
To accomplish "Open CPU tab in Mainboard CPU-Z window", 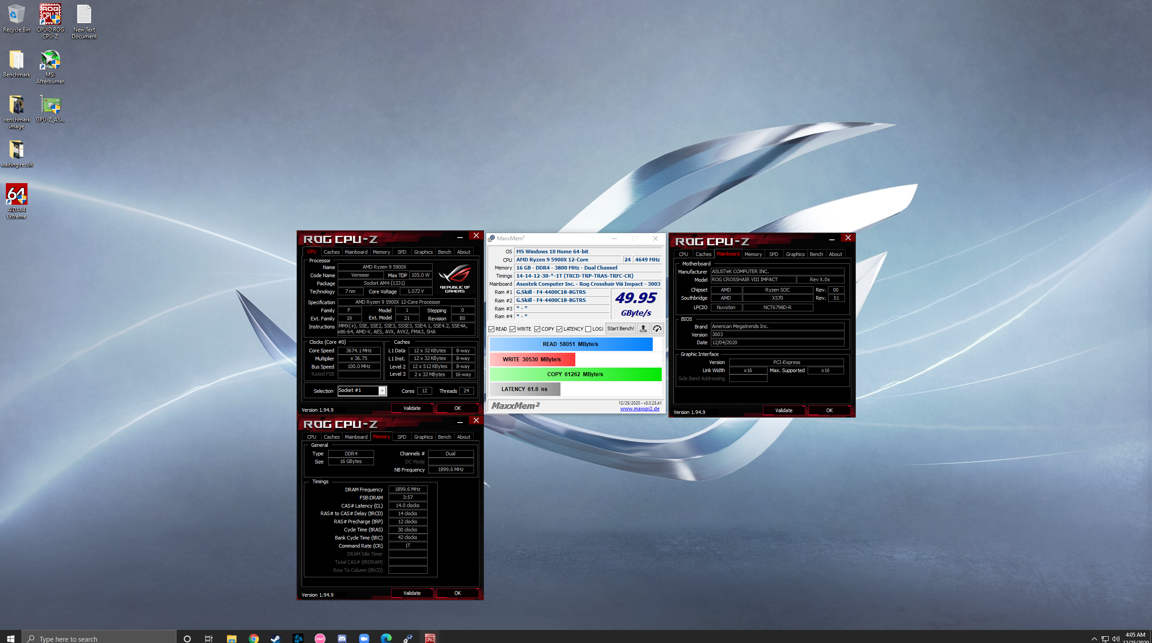I will 683,254.
